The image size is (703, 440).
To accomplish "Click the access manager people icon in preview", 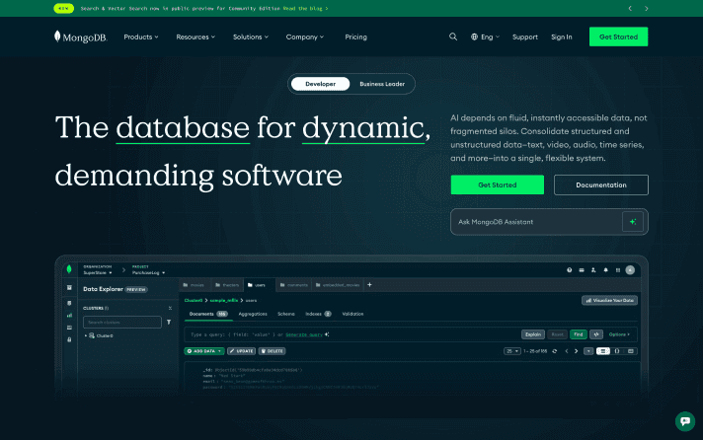I will pos(593,270).
